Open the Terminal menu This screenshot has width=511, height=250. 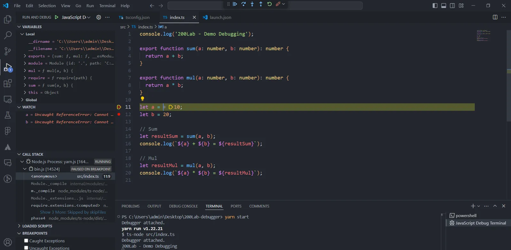107,6
